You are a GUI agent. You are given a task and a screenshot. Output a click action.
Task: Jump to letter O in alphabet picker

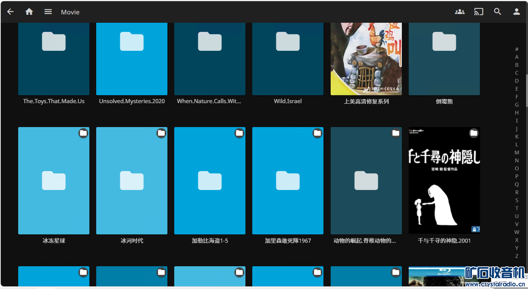[x=517, y=168]
